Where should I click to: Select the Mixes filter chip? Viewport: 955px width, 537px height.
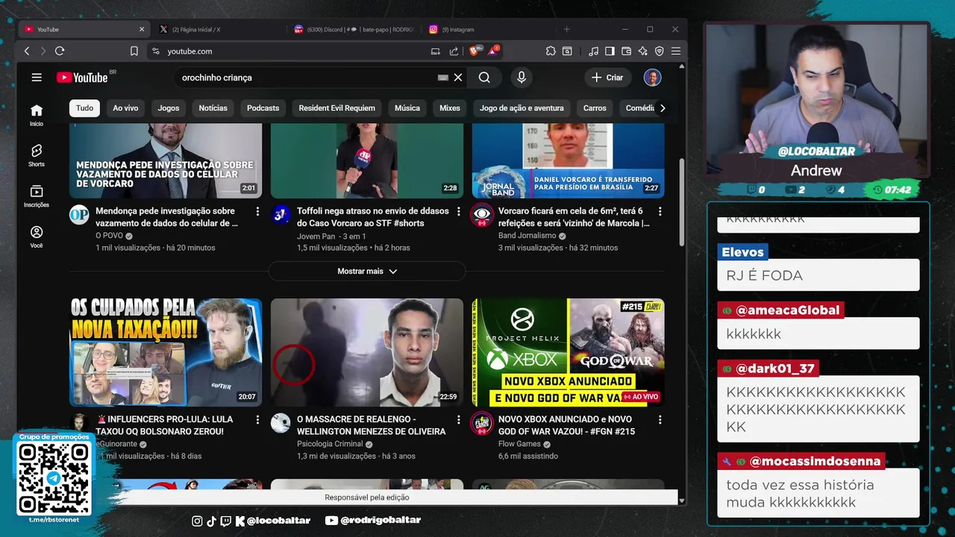pos(450,108)
